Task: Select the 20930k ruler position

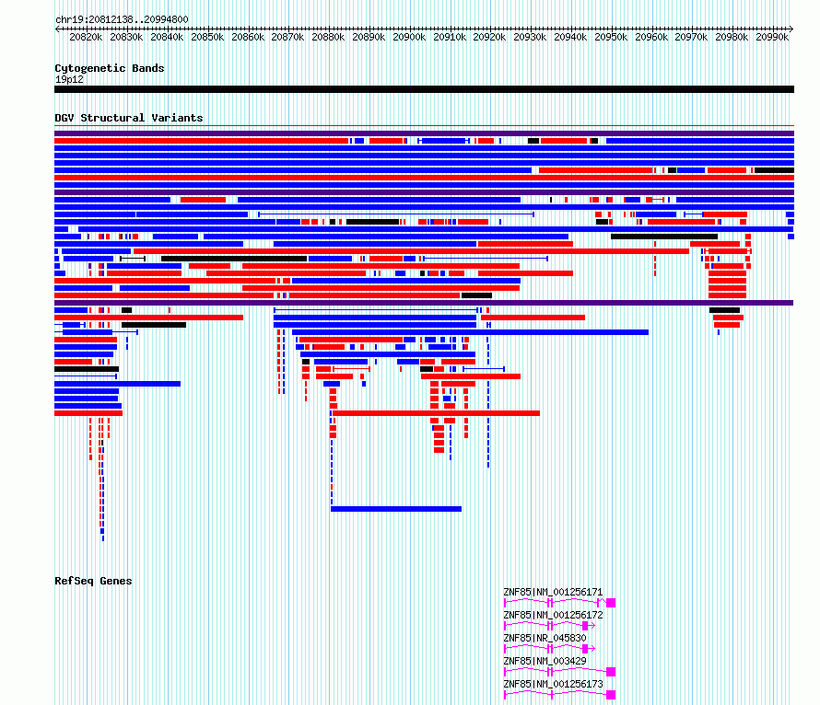Action: coord(530,37)
